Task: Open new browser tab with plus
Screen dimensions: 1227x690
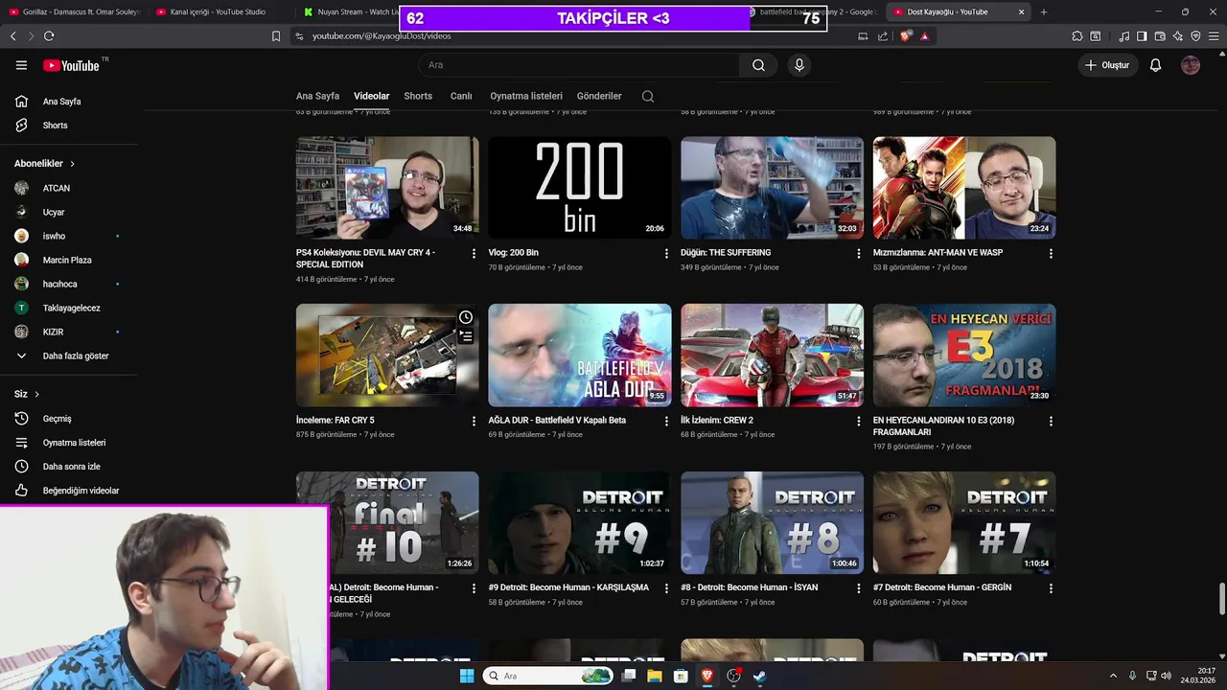Action: [x=1044, y=11]
